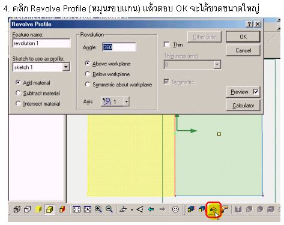
Task: Select the Subtract material option
Action: tap(18, 93)
